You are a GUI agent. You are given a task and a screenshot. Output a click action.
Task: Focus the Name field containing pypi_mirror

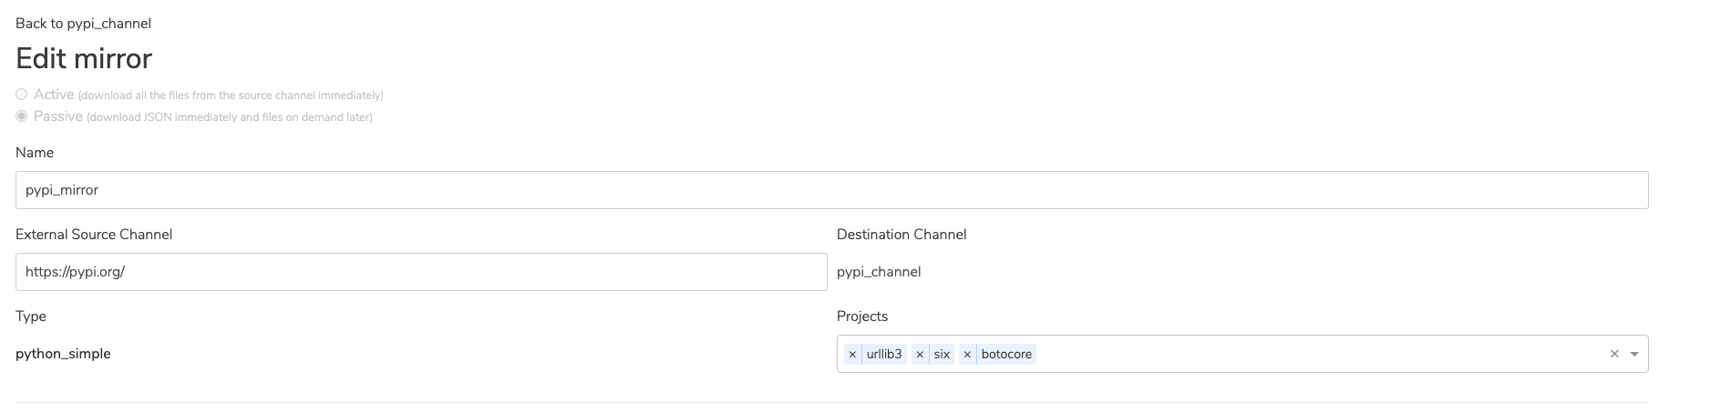(831, 190)
